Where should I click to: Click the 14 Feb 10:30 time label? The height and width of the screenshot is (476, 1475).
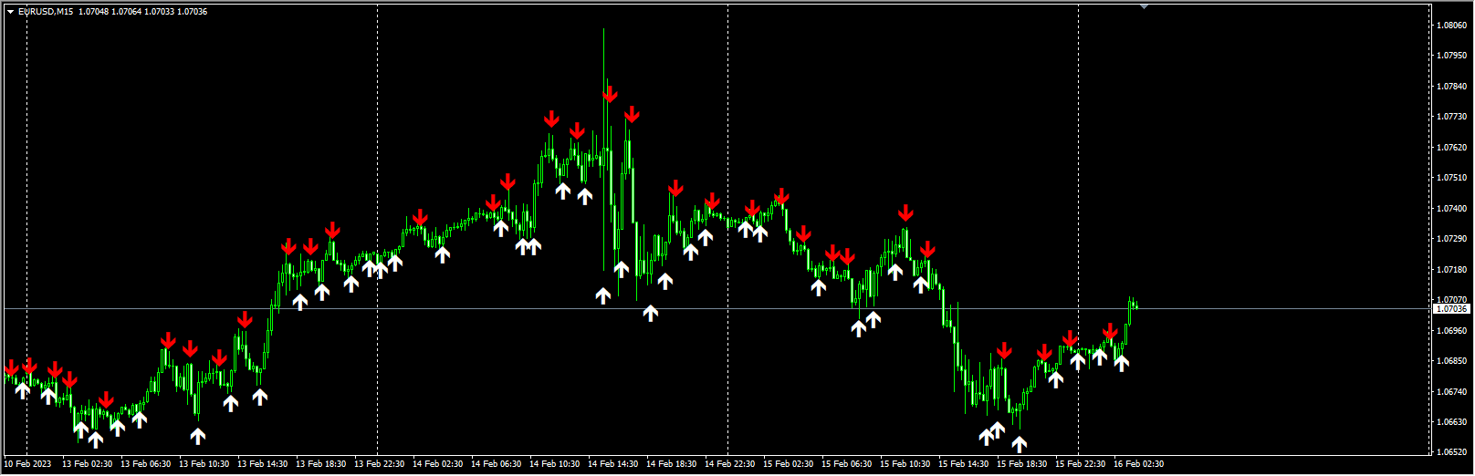point(555,464)
